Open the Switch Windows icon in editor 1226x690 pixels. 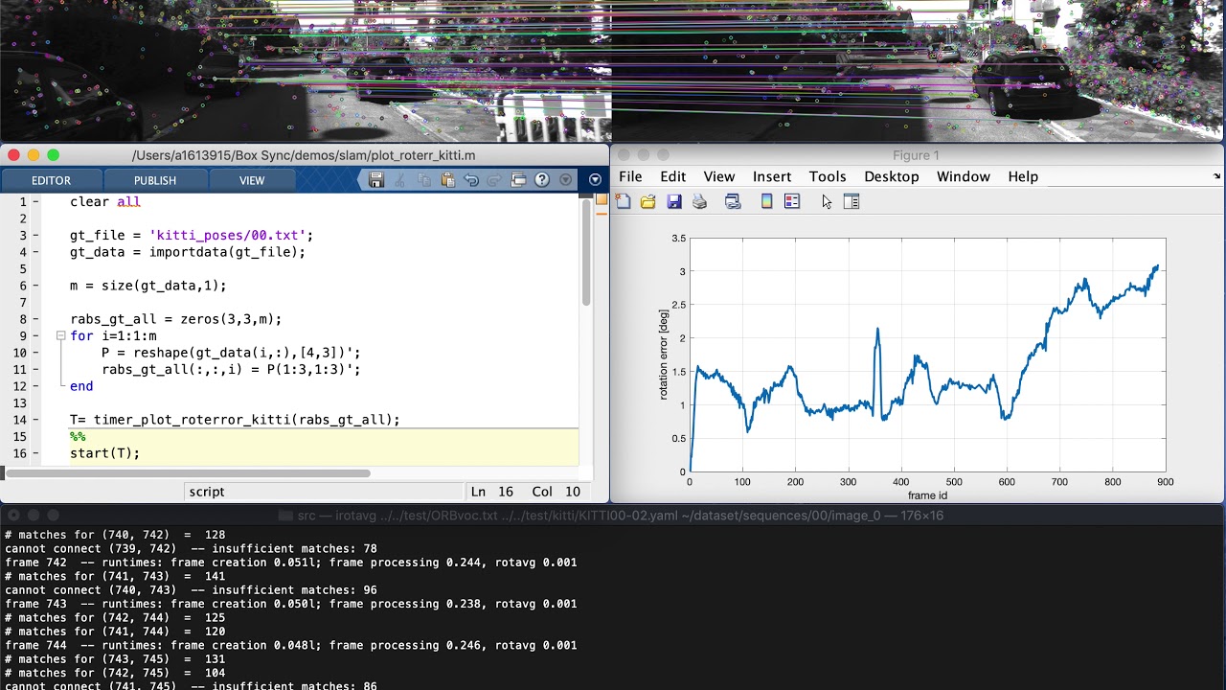[x=519, y=180]
